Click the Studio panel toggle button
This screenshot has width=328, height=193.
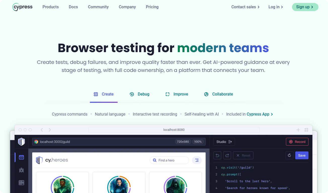(224, 142)
